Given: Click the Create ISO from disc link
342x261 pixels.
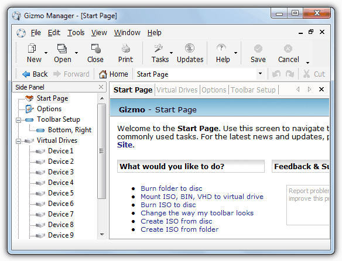Looking at the screenshot, I should (176, 221).
